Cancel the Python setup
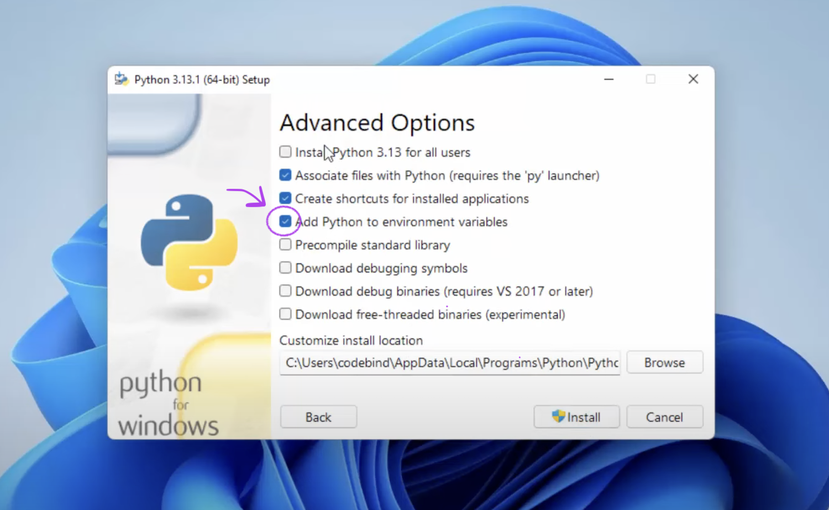This screenshot has height=510, width=829. [665, 417]
